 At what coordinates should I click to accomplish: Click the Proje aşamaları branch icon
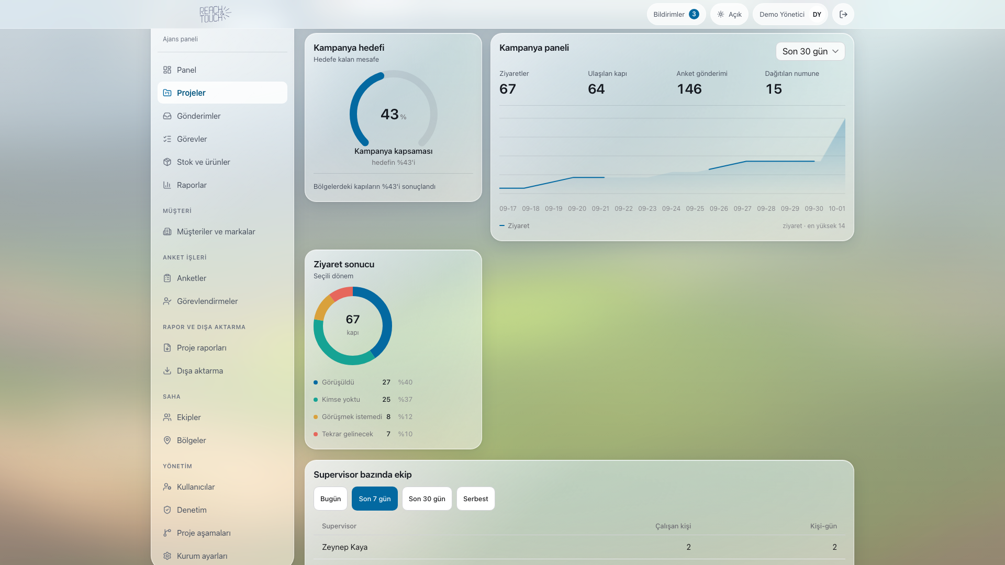point(167,533)
